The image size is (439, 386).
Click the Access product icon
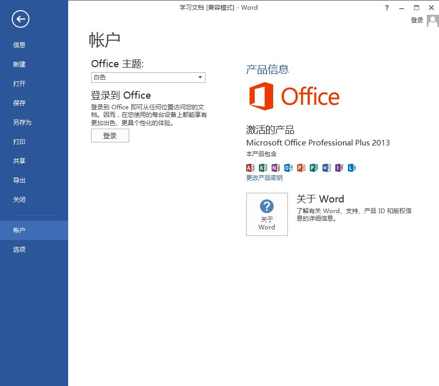click(x=250, y=168)
